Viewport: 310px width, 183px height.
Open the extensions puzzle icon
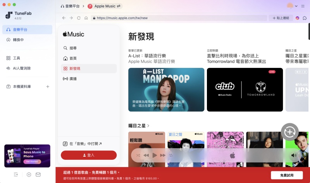tap(305, 18)
